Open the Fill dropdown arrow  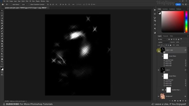(x=180, y=45)
